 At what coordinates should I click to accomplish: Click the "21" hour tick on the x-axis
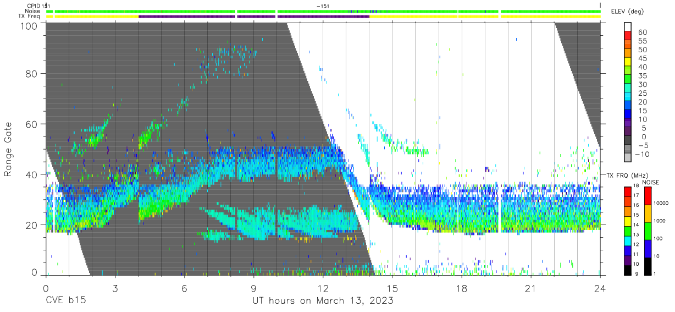point(530,288)
